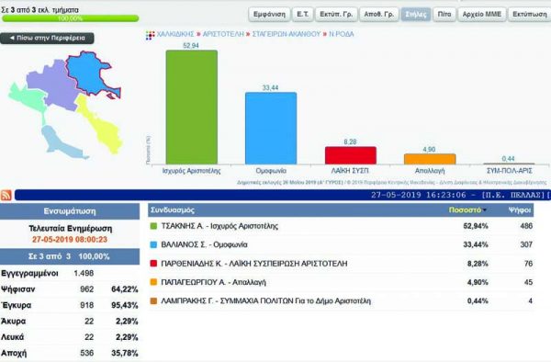Click the colorful dots logo before ΧΑΛΚΙΔΙΚΗΣ
This screenshot has height=362, width=551.
tap(150, 35)
